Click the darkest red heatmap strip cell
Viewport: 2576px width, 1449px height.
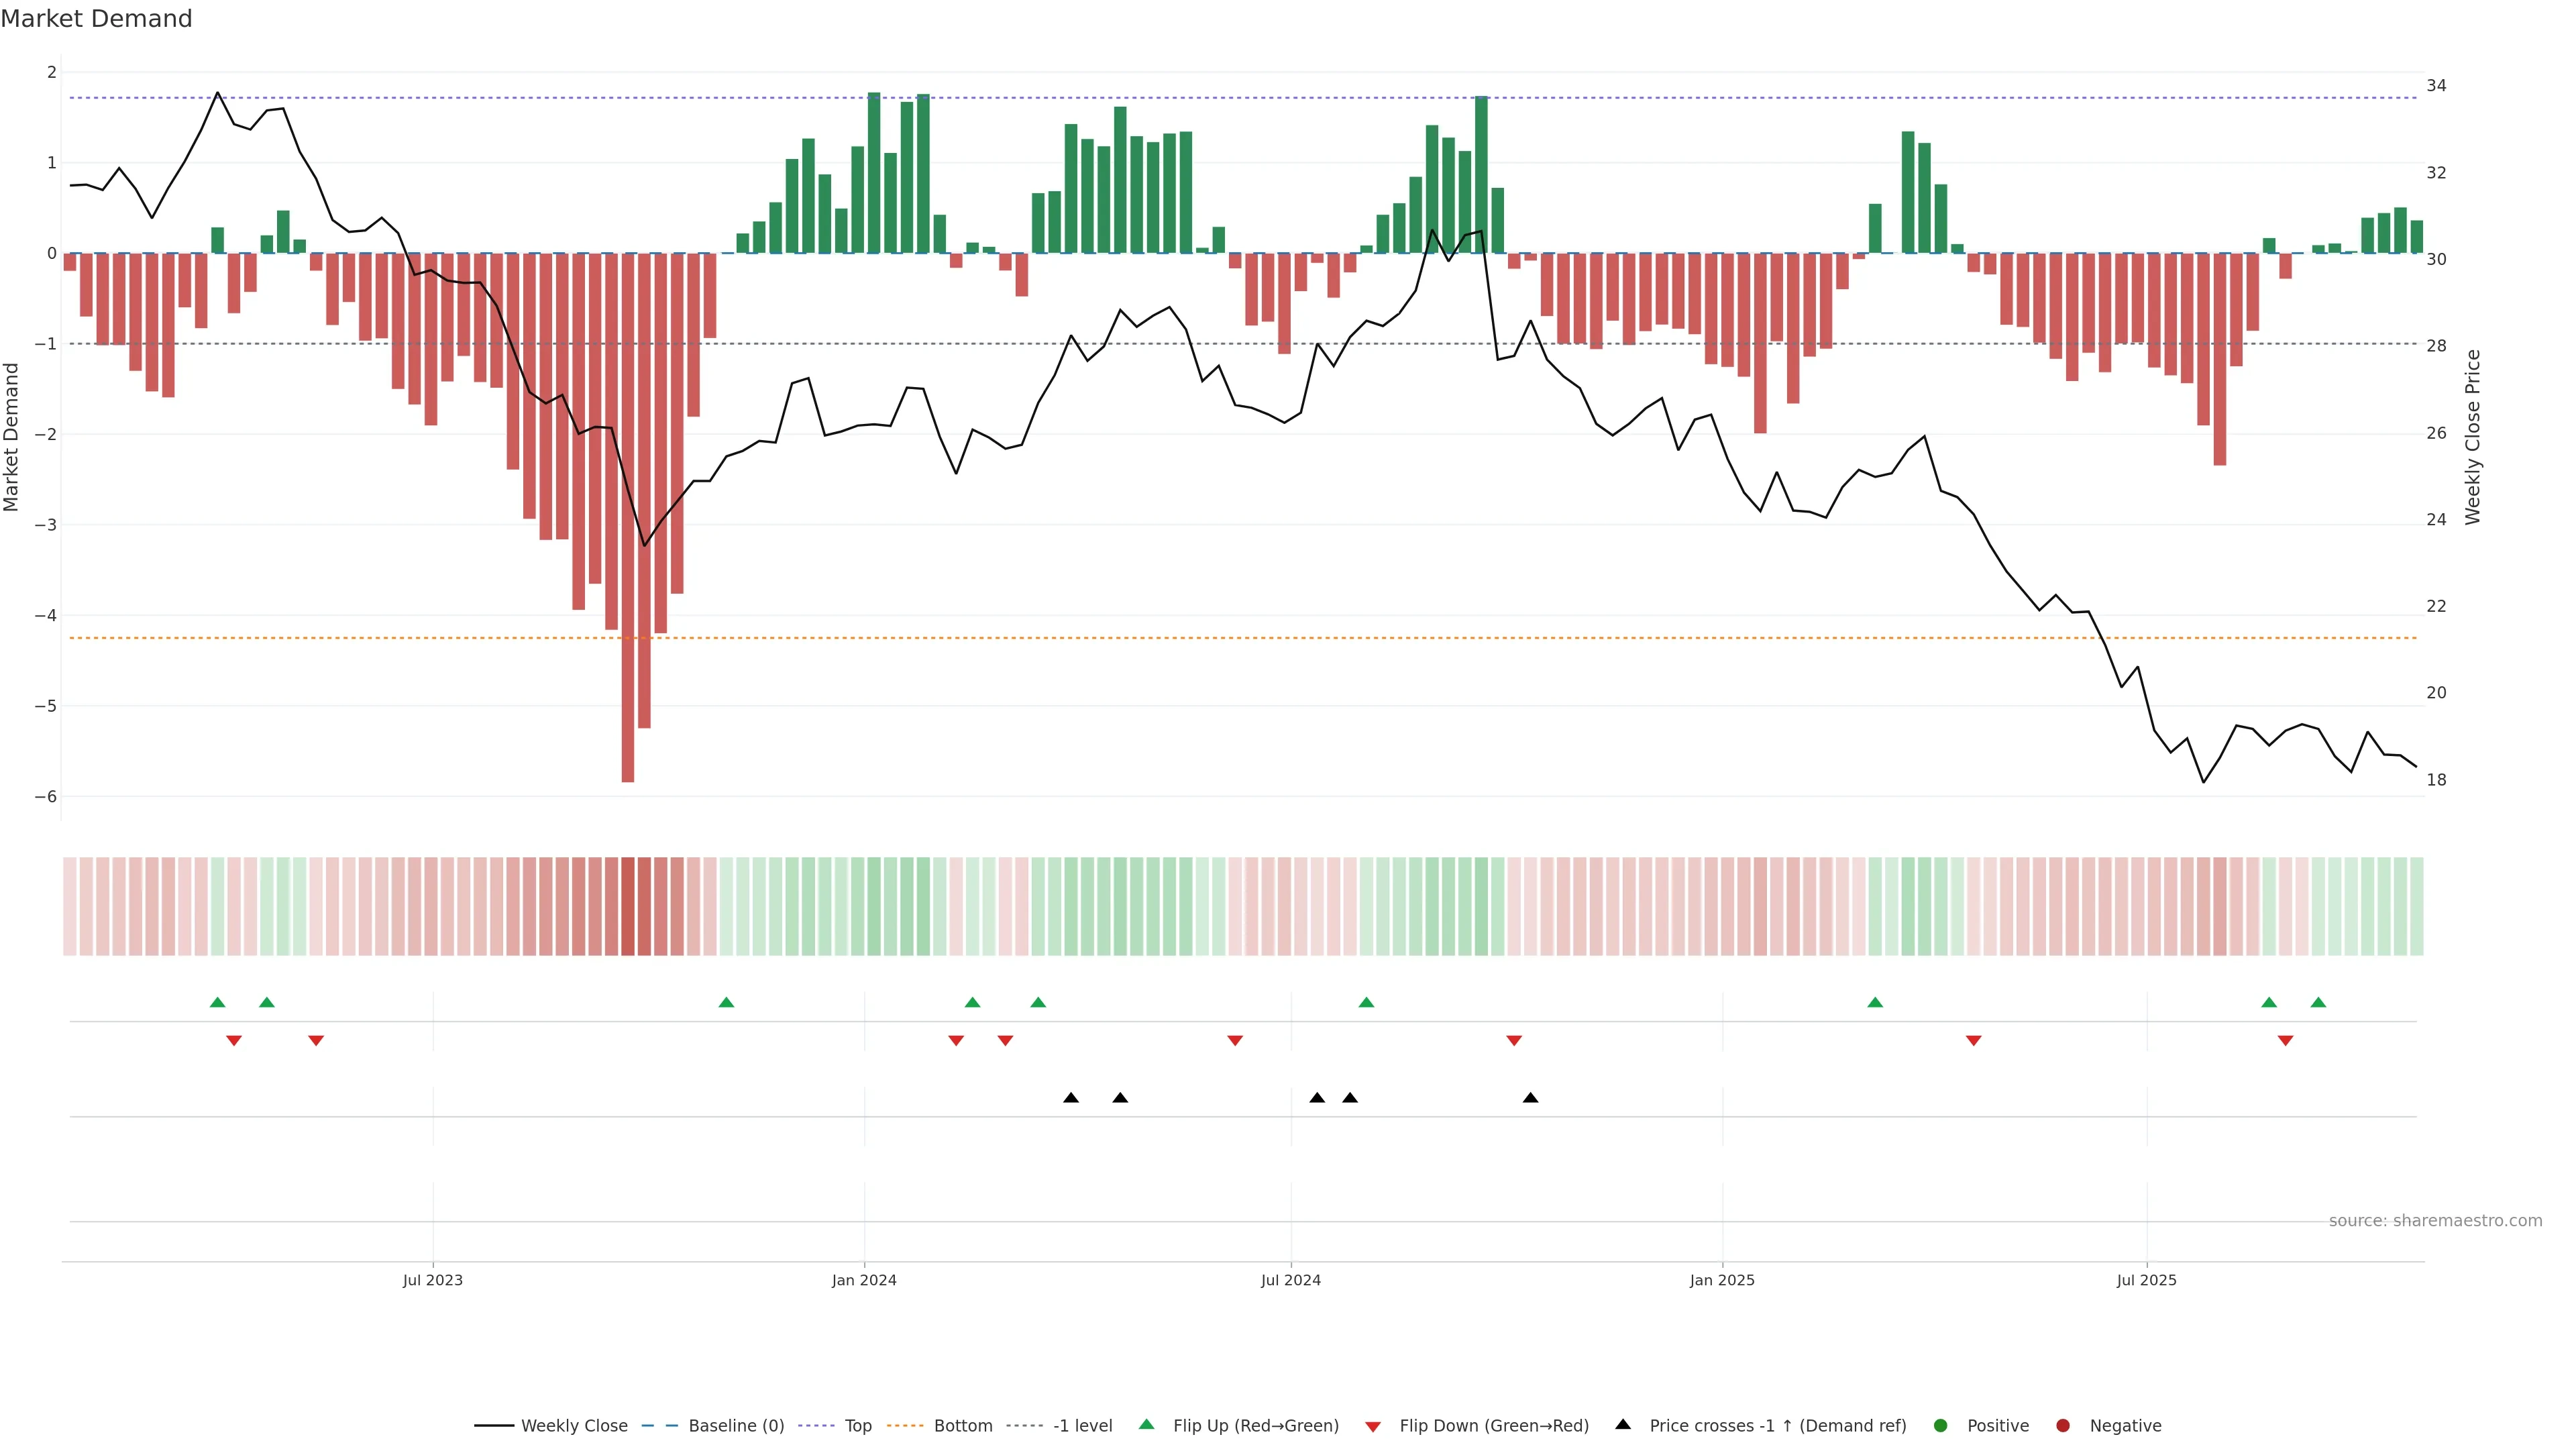click(628, 906)
